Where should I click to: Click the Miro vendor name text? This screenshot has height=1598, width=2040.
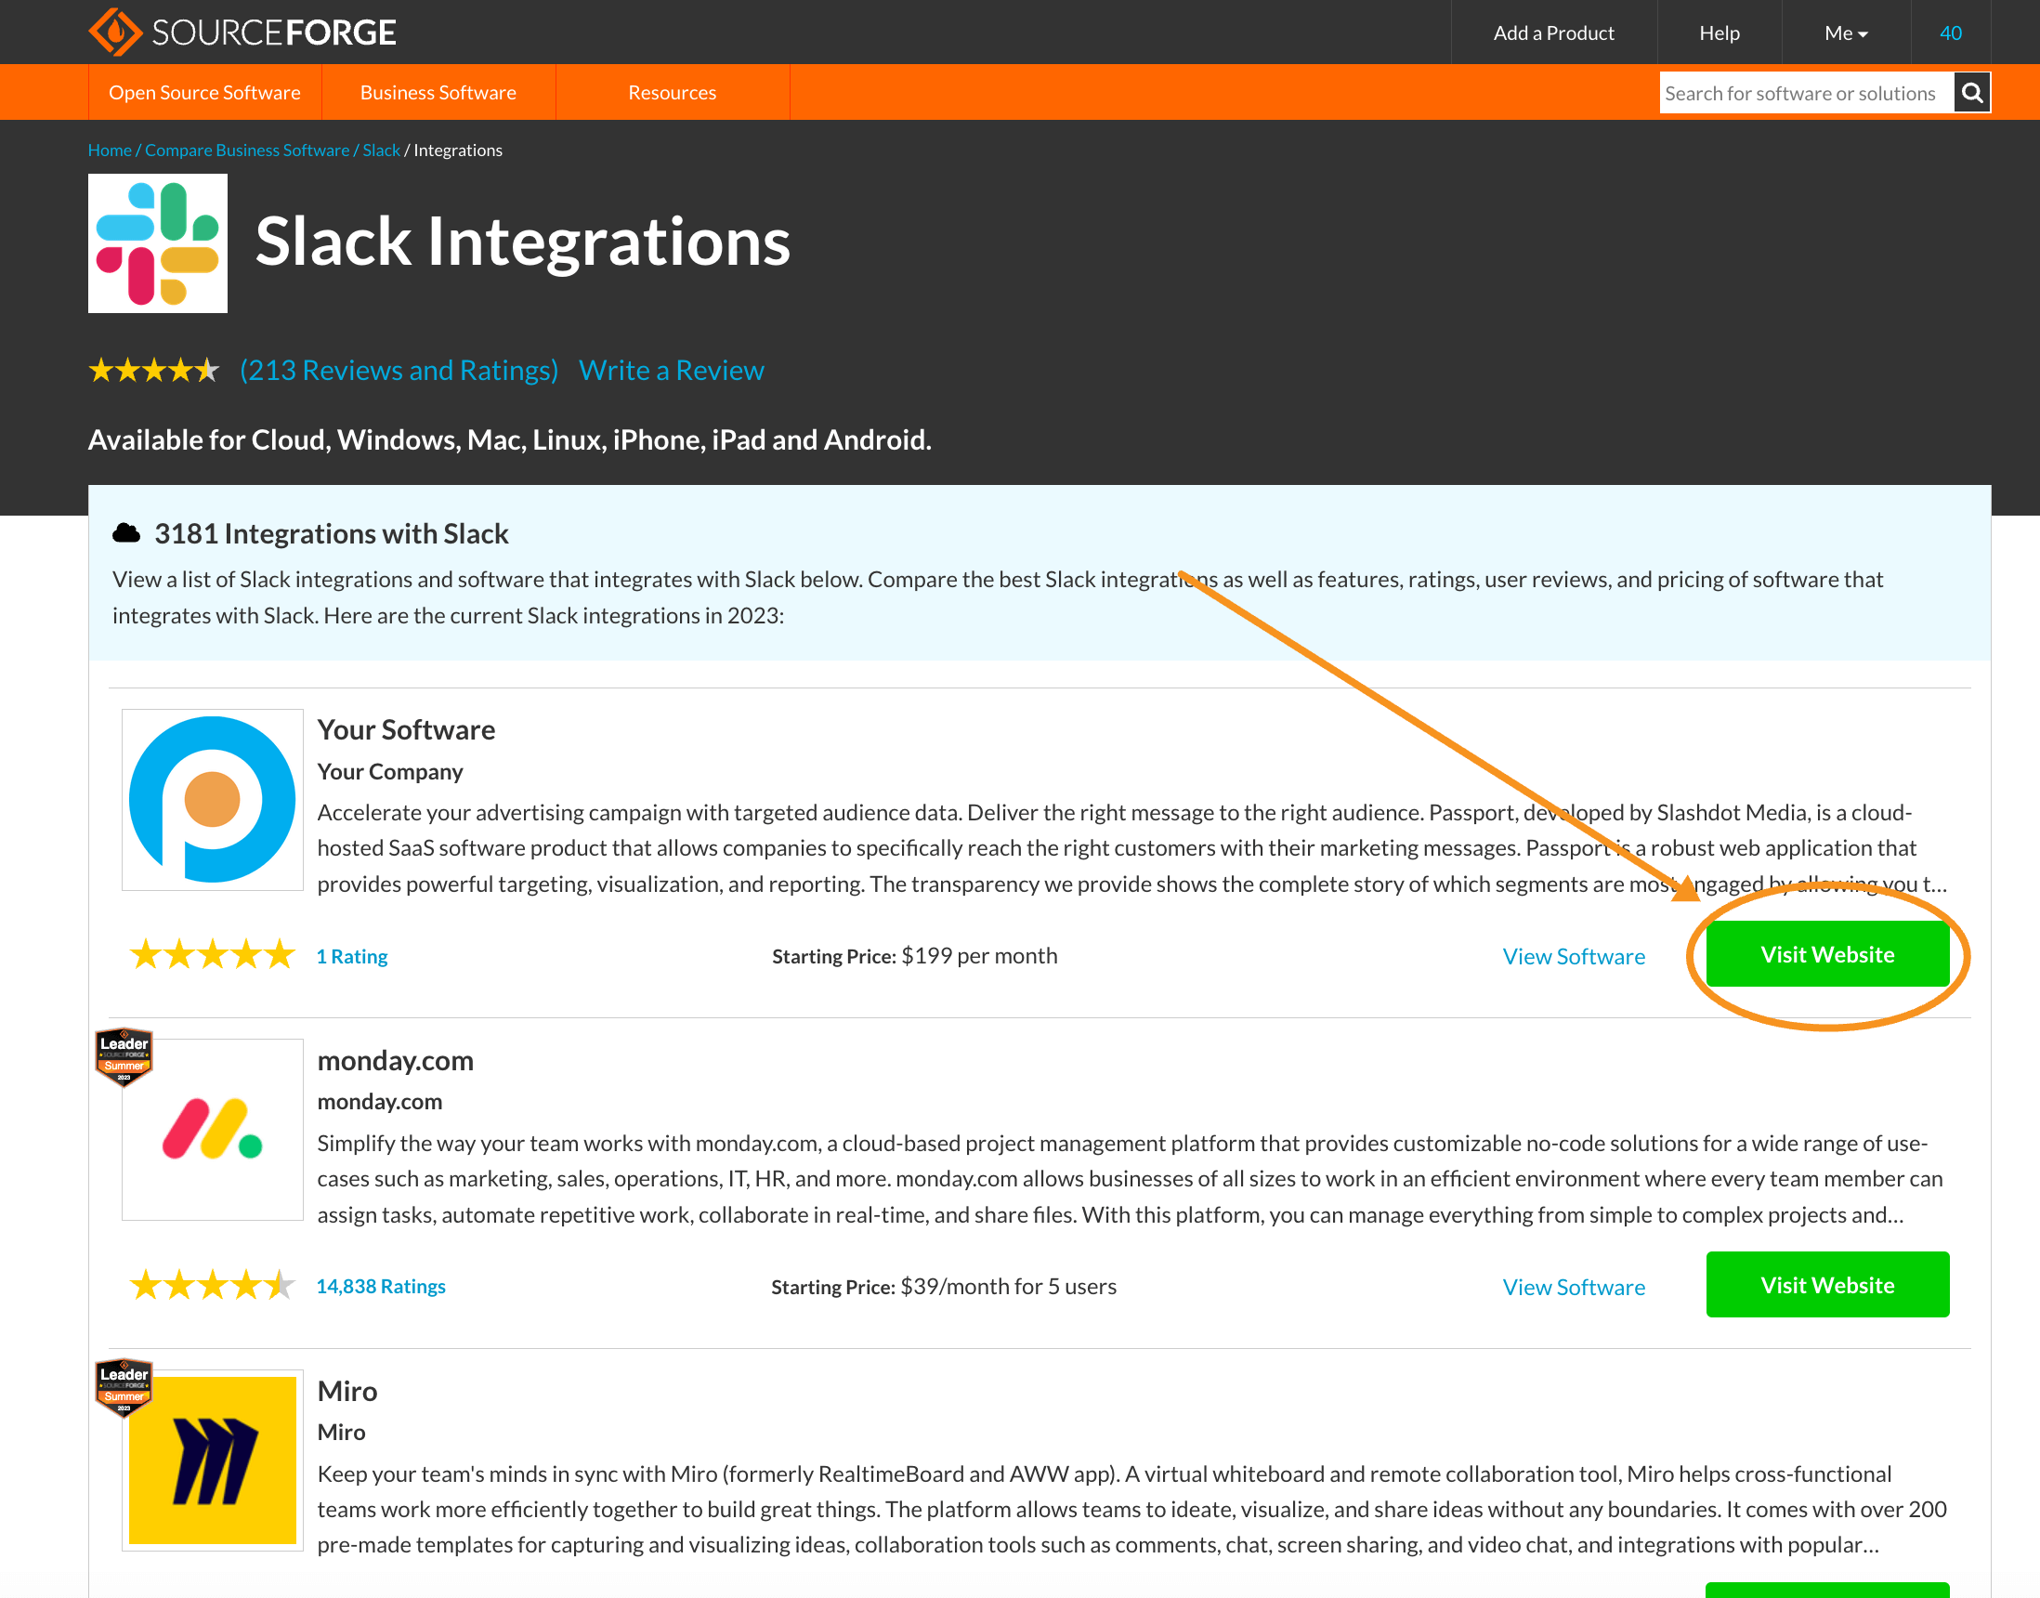[342, 1433]
